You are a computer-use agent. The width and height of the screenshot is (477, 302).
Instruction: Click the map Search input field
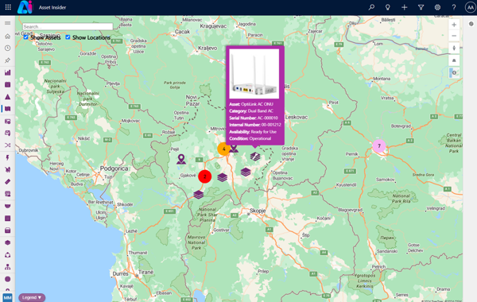click(68, 27)
